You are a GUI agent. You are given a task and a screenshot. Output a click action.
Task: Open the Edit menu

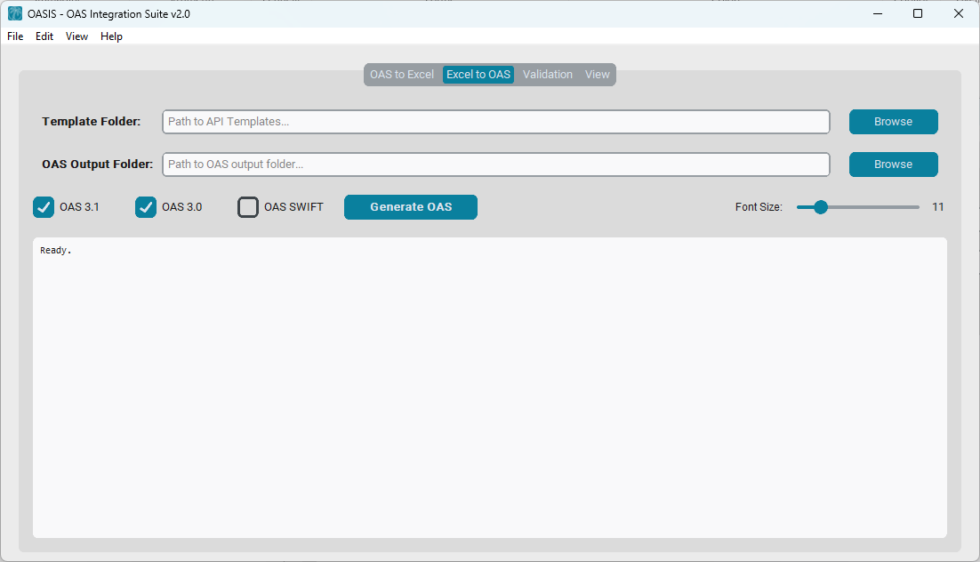[44, 36]
